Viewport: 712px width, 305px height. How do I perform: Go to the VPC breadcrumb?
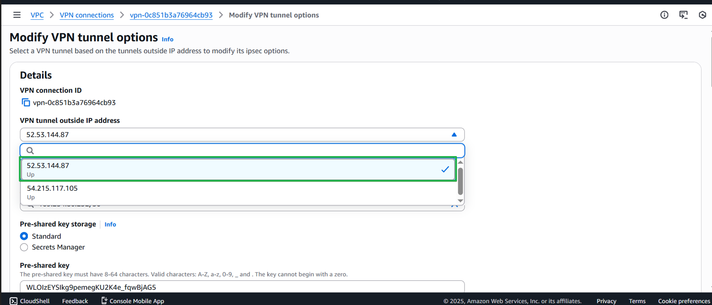(x=37, y=15)
